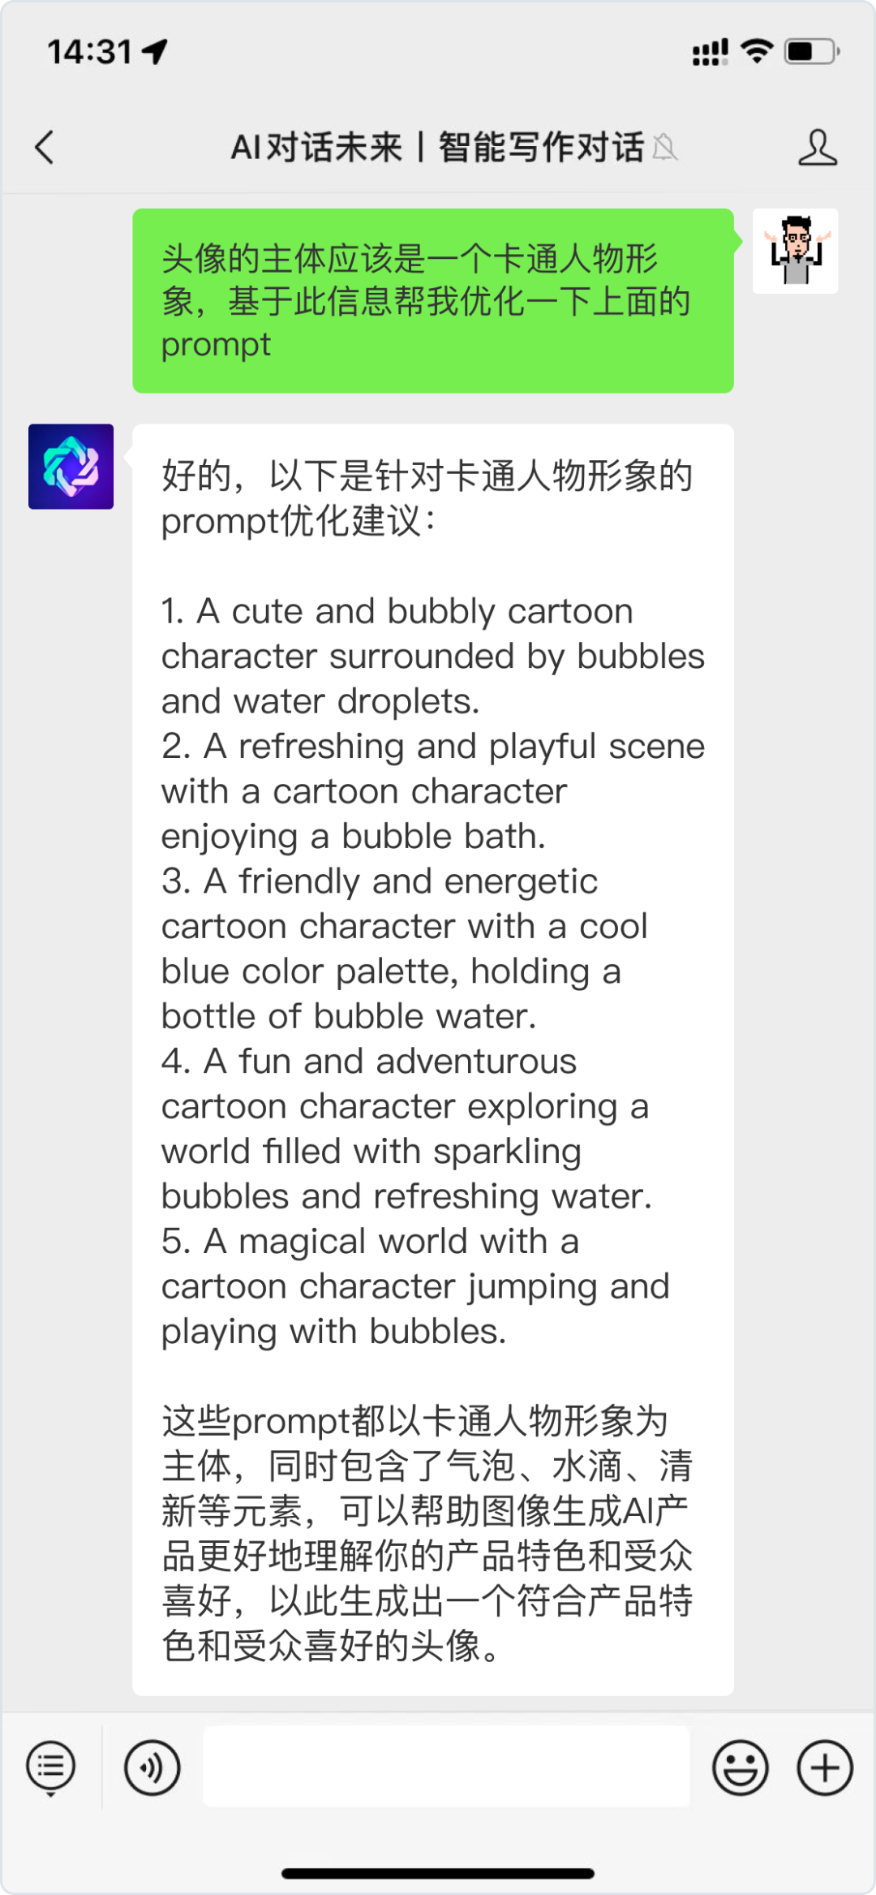Tap the back arrow in header

click(x=45, y=148)
